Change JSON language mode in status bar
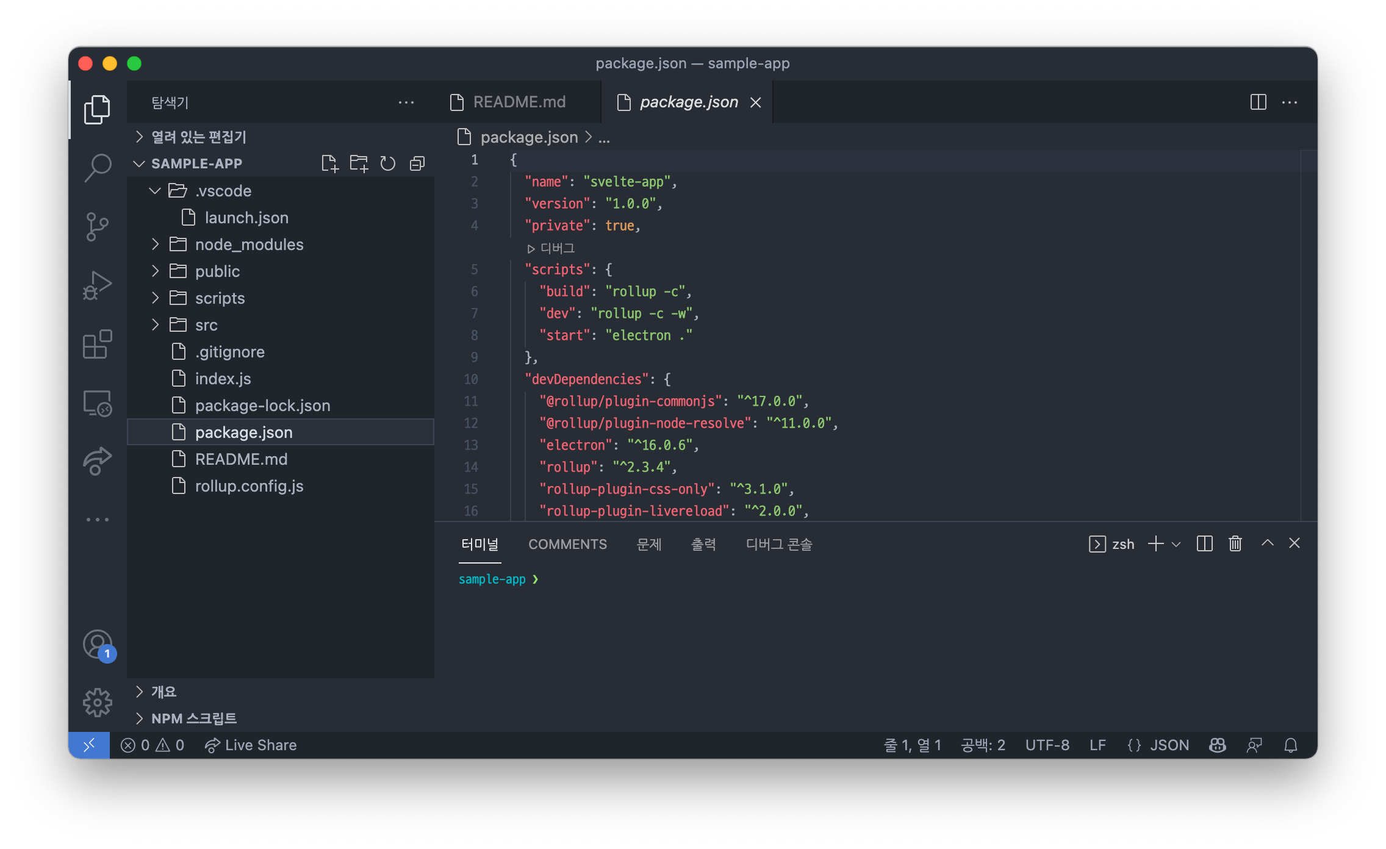The image size is (1386, 849). (x=1169, y=745)
